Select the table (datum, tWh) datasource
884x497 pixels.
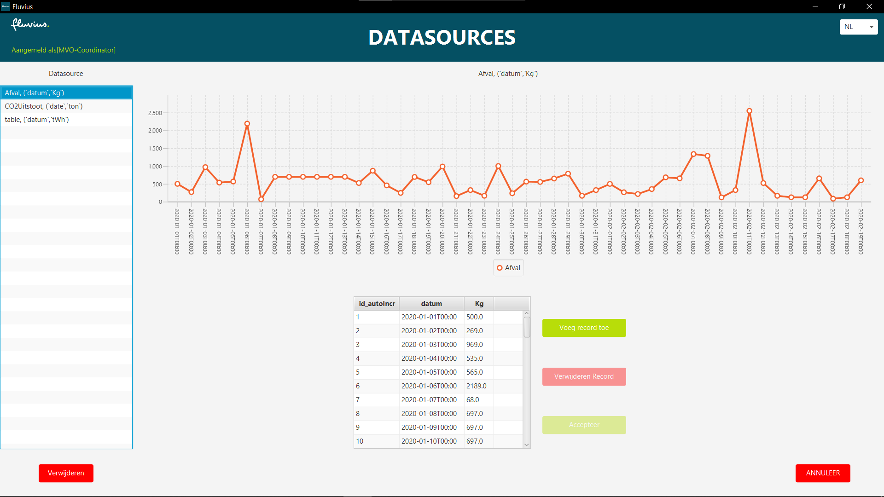point(37,120)
